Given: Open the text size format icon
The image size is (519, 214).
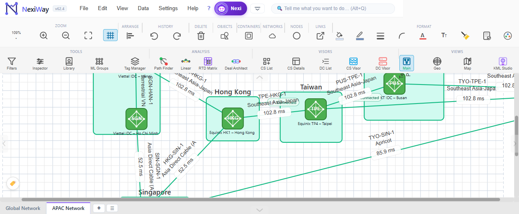Looking at the screenshot, I should coord(444,36).
